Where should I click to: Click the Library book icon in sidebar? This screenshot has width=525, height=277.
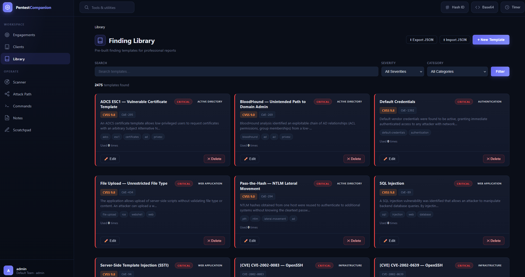pos(7,59)
